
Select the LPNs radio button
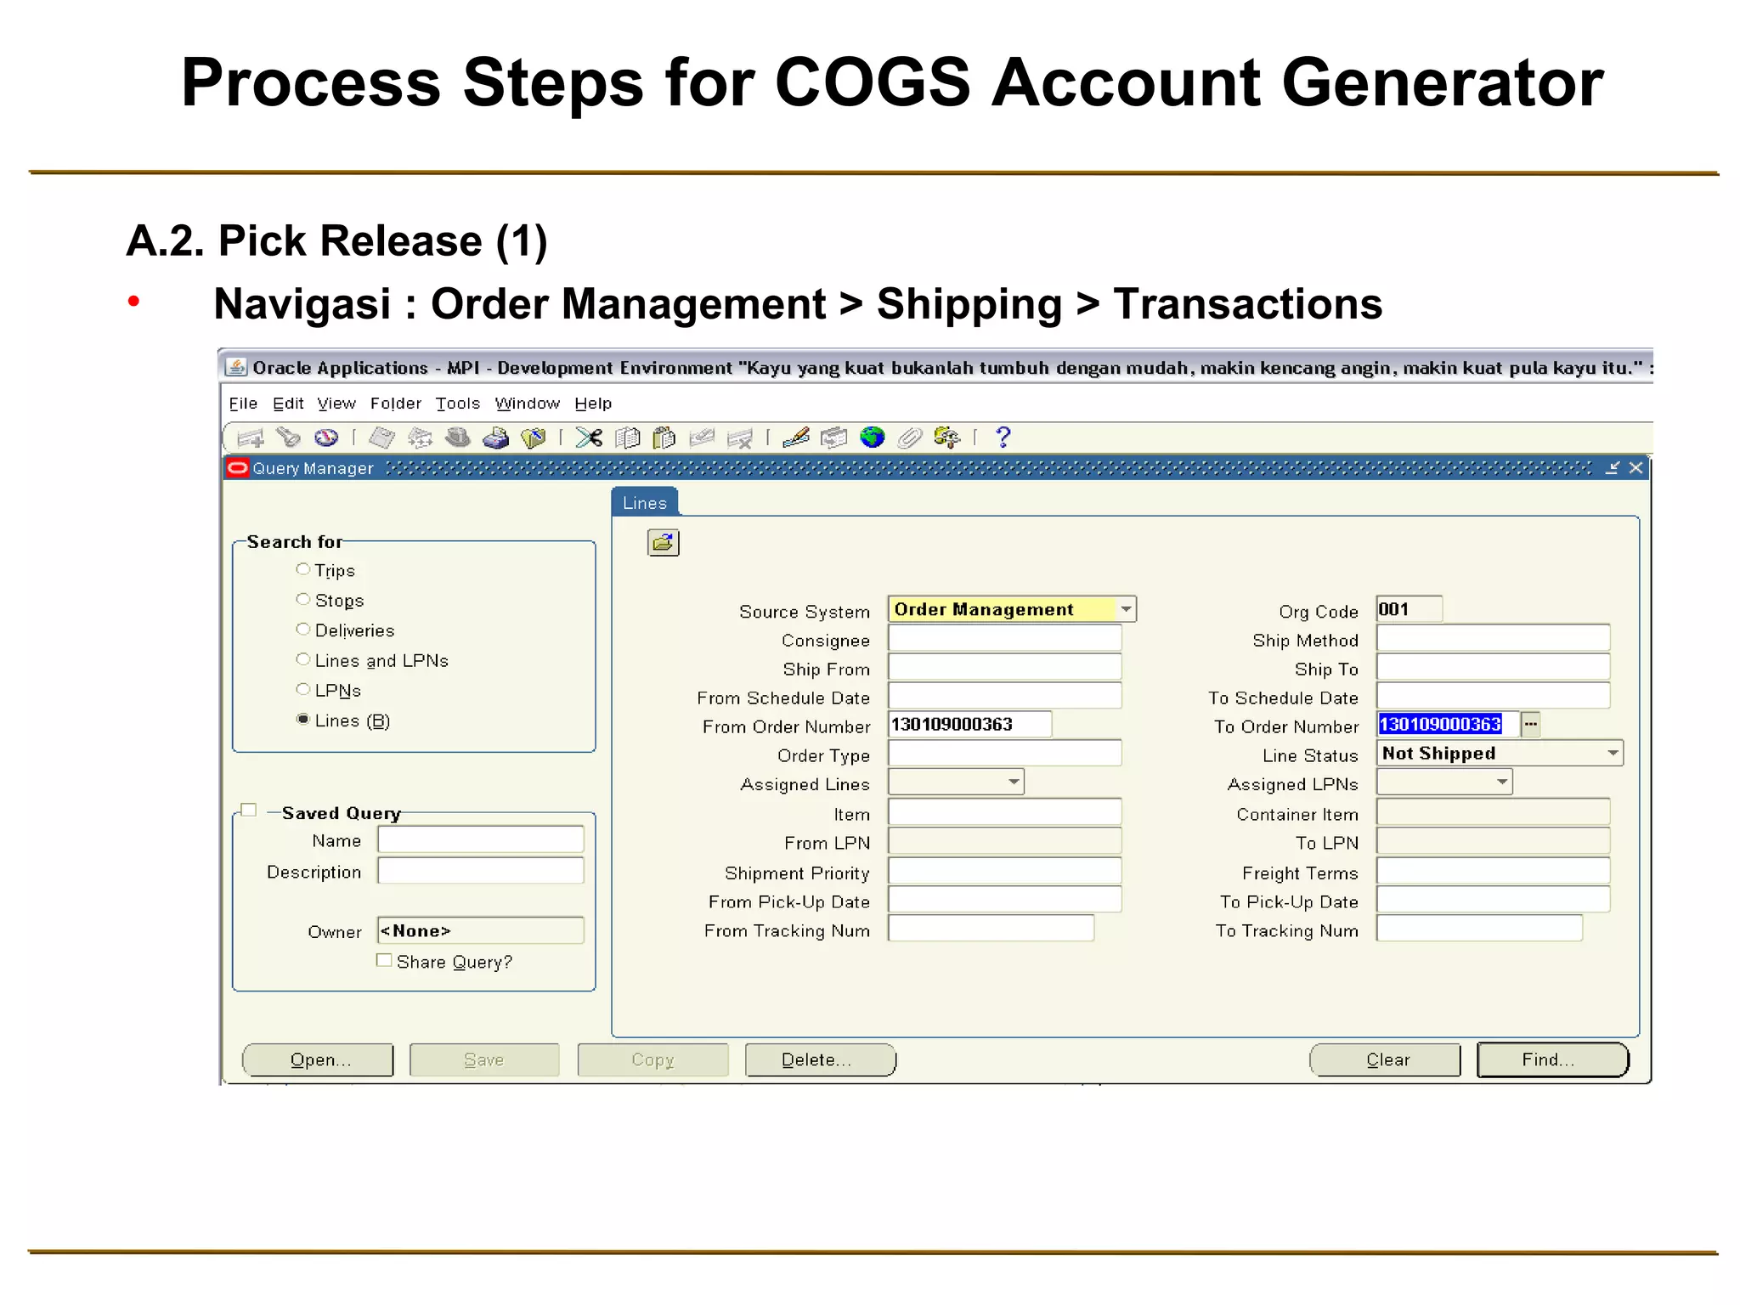coord(302,689)
